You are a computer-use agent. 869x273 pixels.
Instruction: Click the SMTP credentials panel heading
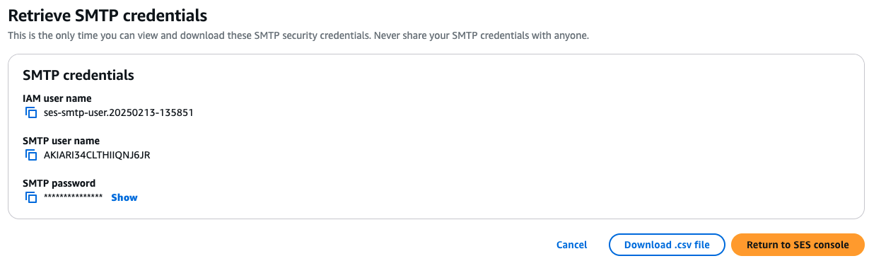click(x=78, y=74)
